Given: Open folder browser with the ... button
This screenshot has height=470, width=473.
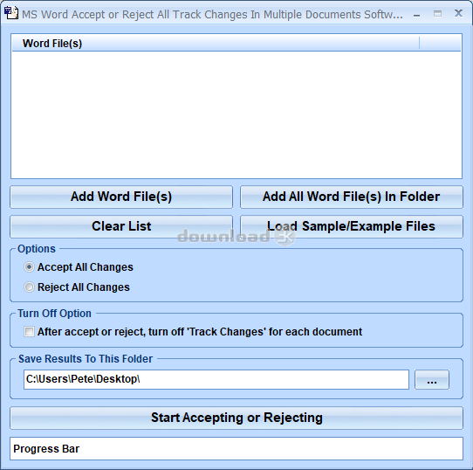Looking at the screenshot, I should 432,380.
